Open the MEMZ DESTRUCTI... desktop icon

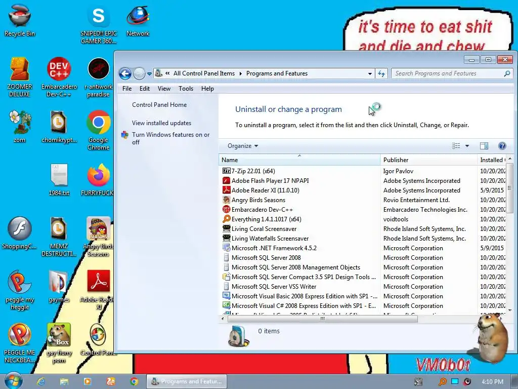59,237
